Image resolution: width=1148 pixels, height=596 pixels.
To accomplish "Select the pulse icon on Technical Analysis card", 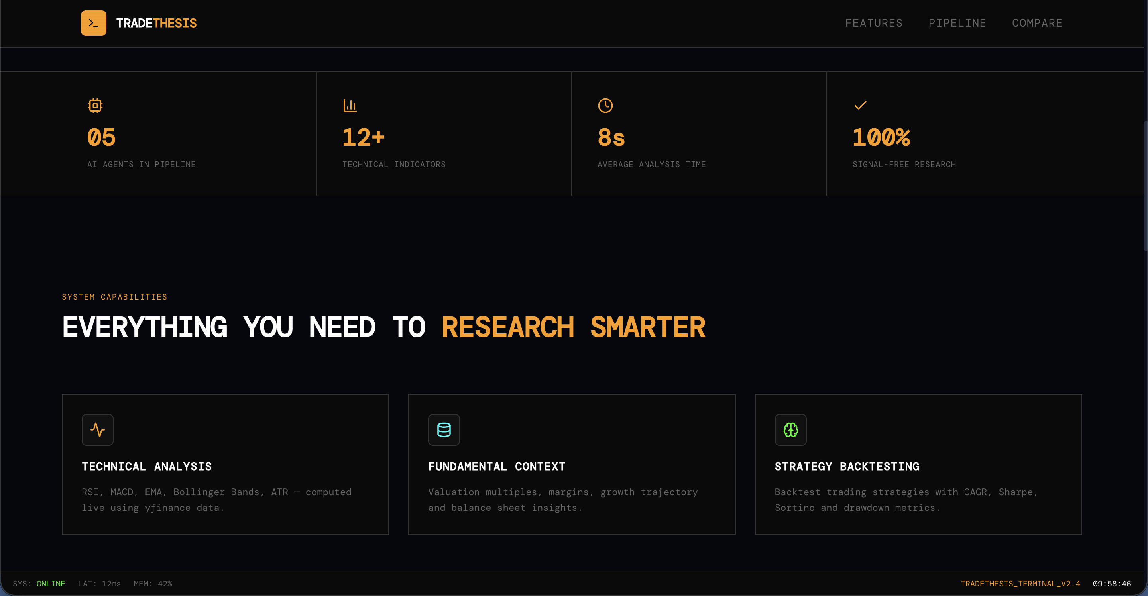I will tap(97, 429).
